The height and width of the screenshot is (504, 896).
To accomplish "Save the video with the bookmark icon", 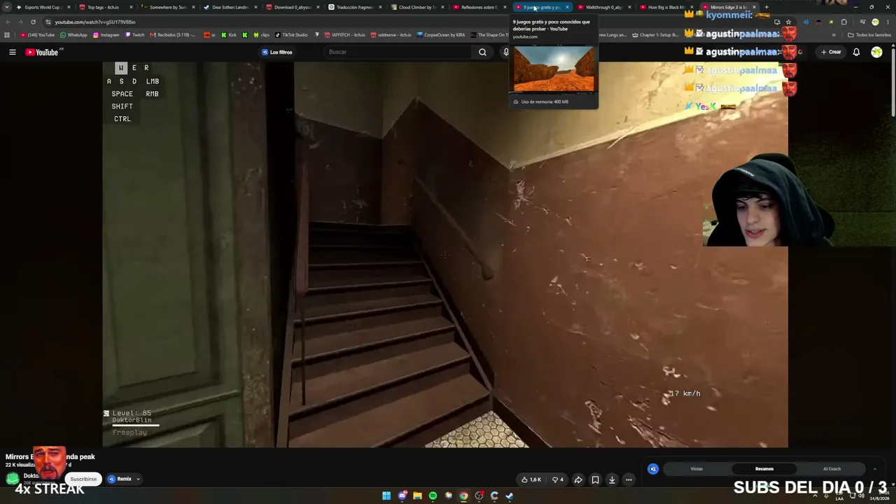I will 595,479.
